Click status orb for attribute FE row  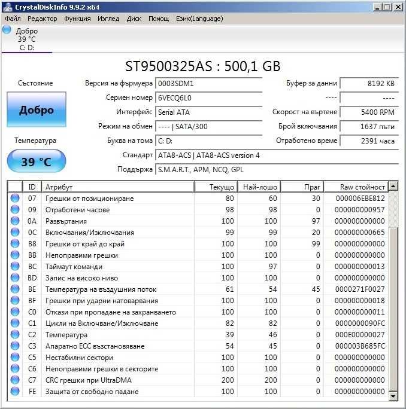click(15, 391)
